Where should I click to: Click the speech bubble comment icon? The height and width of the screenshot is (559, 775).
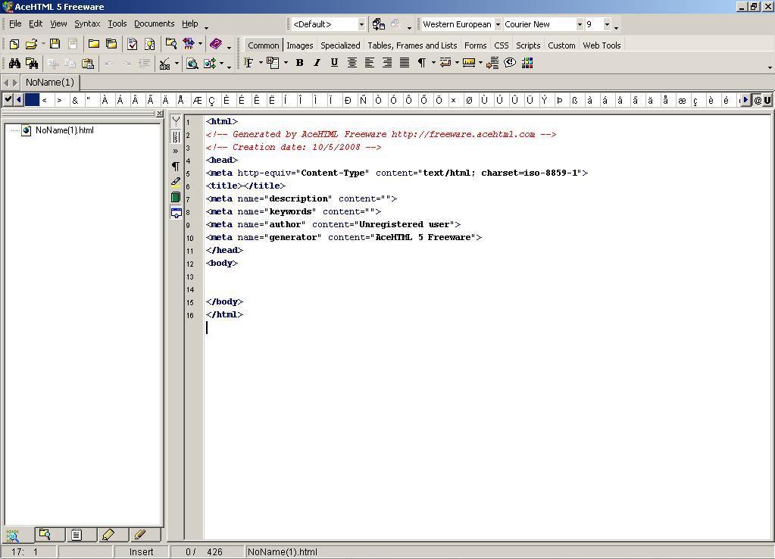(x=510, y=63)
